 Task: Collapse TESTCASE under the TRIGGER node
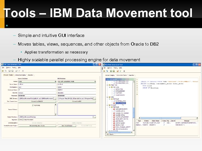110,107
